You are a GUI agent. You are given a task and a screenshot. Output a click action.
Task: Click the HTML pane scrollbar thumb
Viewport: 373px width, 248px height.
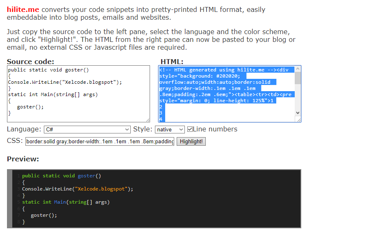(298, 78)
